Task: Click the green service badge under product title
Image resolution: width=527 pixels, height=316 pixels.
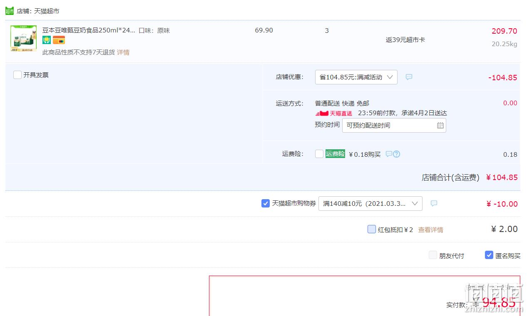Action: [x=47, y=40]
